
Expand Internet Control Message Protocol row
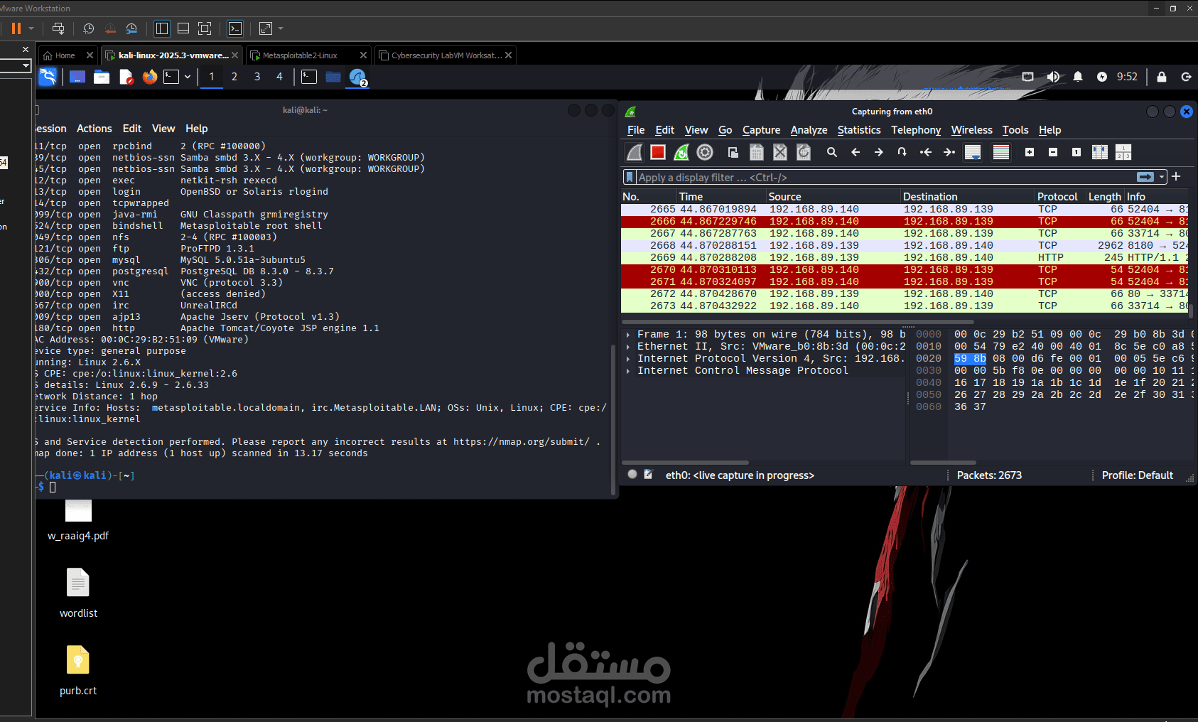point(628,371)
